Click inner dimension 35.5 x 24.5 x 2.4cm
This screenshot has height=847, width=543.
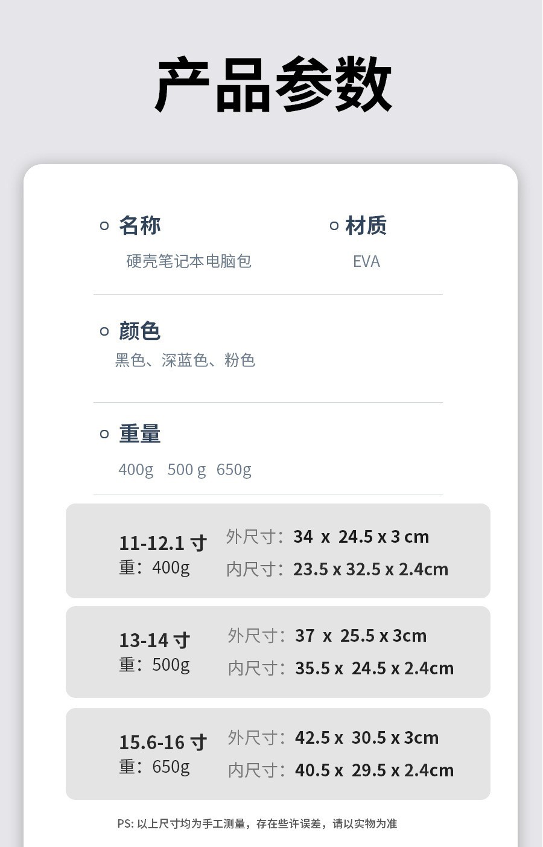point(375,668)
